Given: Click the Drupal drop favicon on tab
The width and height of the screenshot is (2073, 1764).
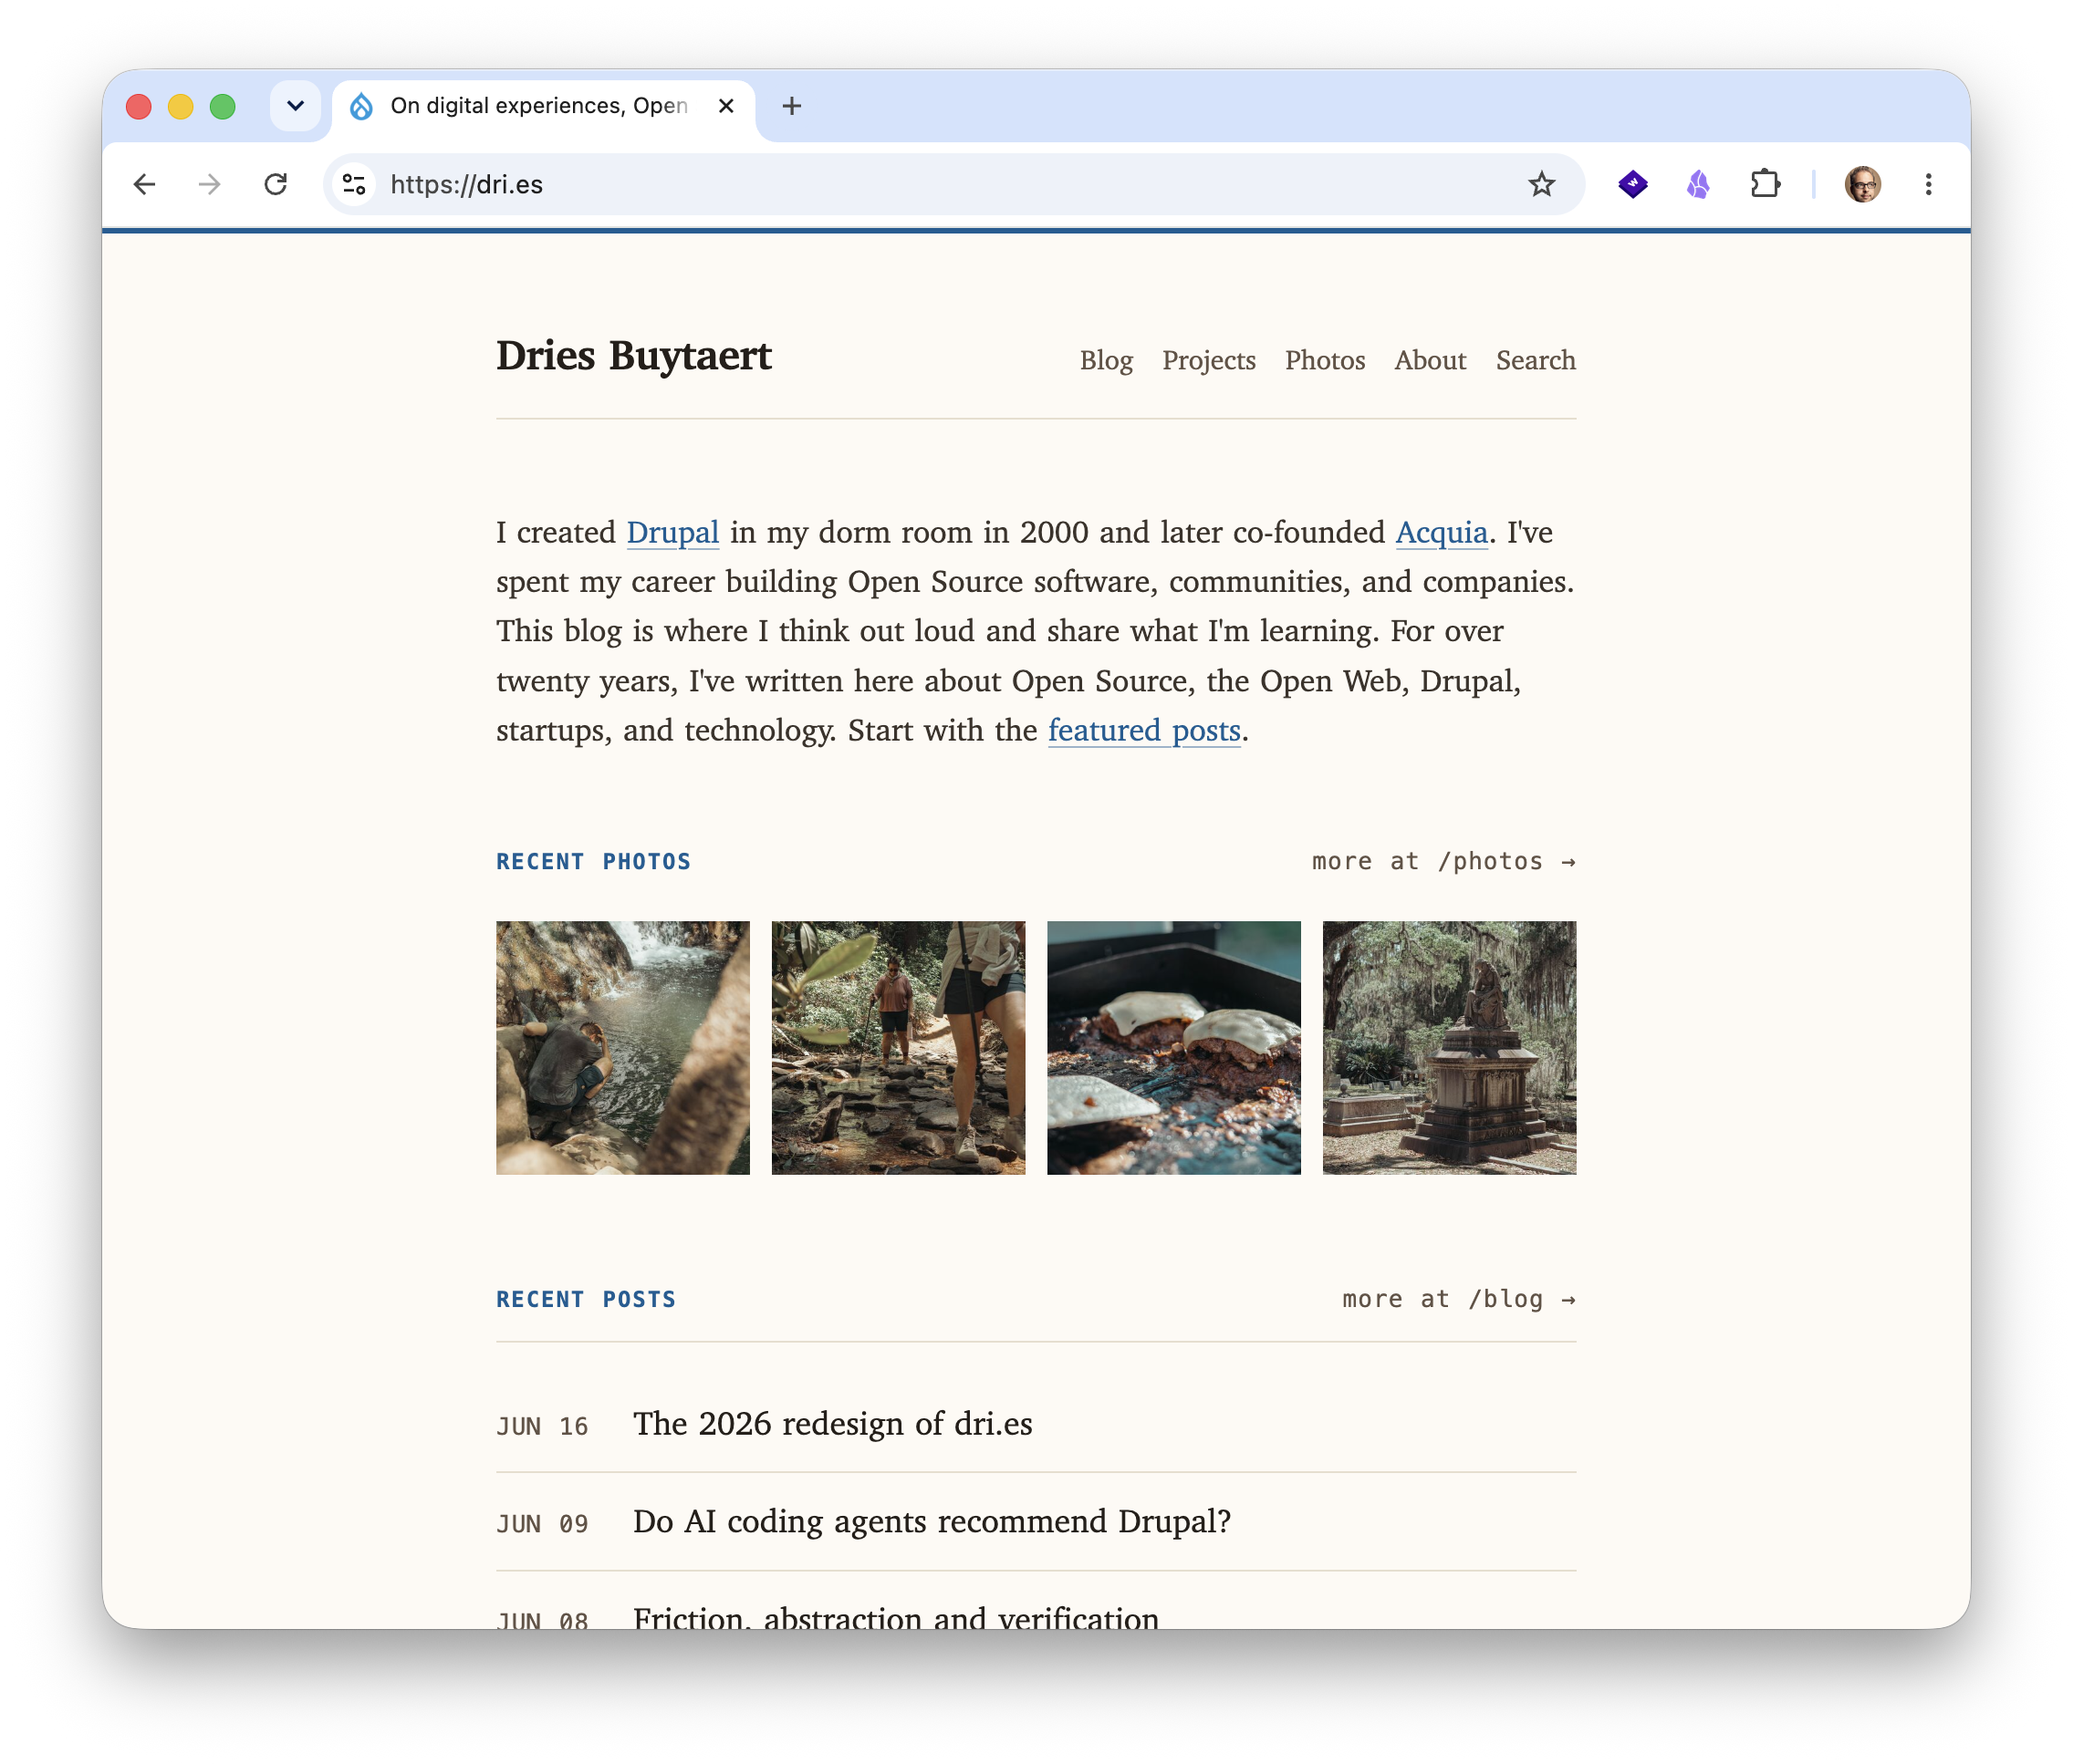Looking at the screenshot, I should pos(361,106).
